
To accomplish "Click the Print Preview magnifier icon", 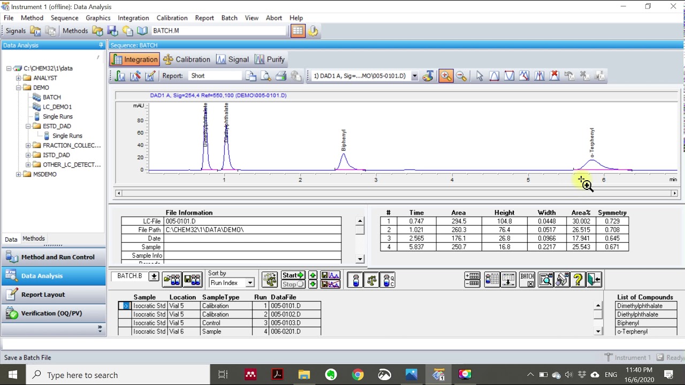I will tap(266, 76).
